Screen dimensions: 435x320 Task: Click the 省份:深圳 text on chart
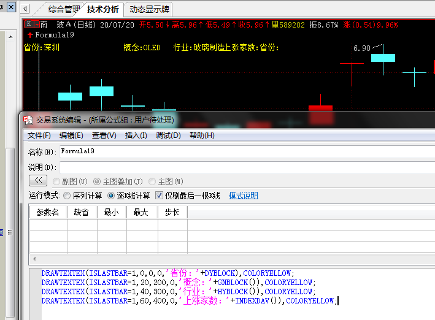(42, 47)
